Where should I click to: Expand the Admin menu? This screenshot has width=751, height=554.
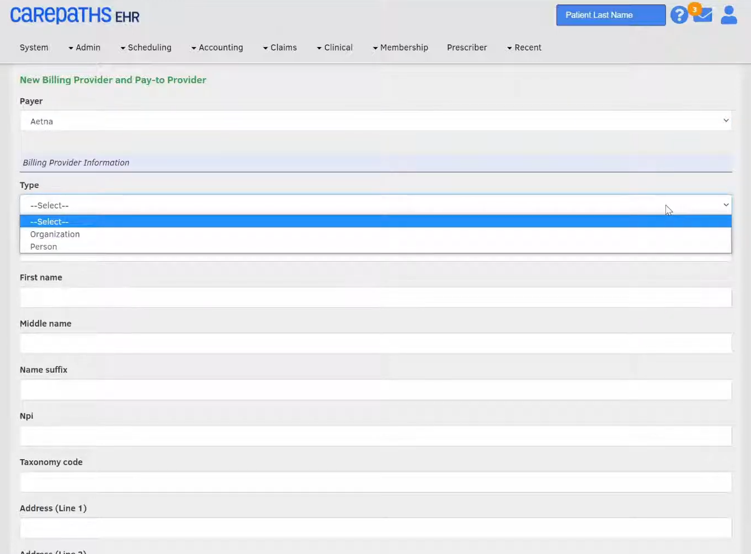pyautogui.click(x=84, y=48)
